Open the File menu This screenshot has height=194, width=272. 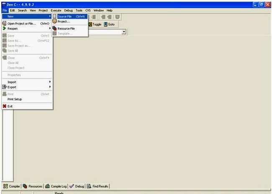5,10
